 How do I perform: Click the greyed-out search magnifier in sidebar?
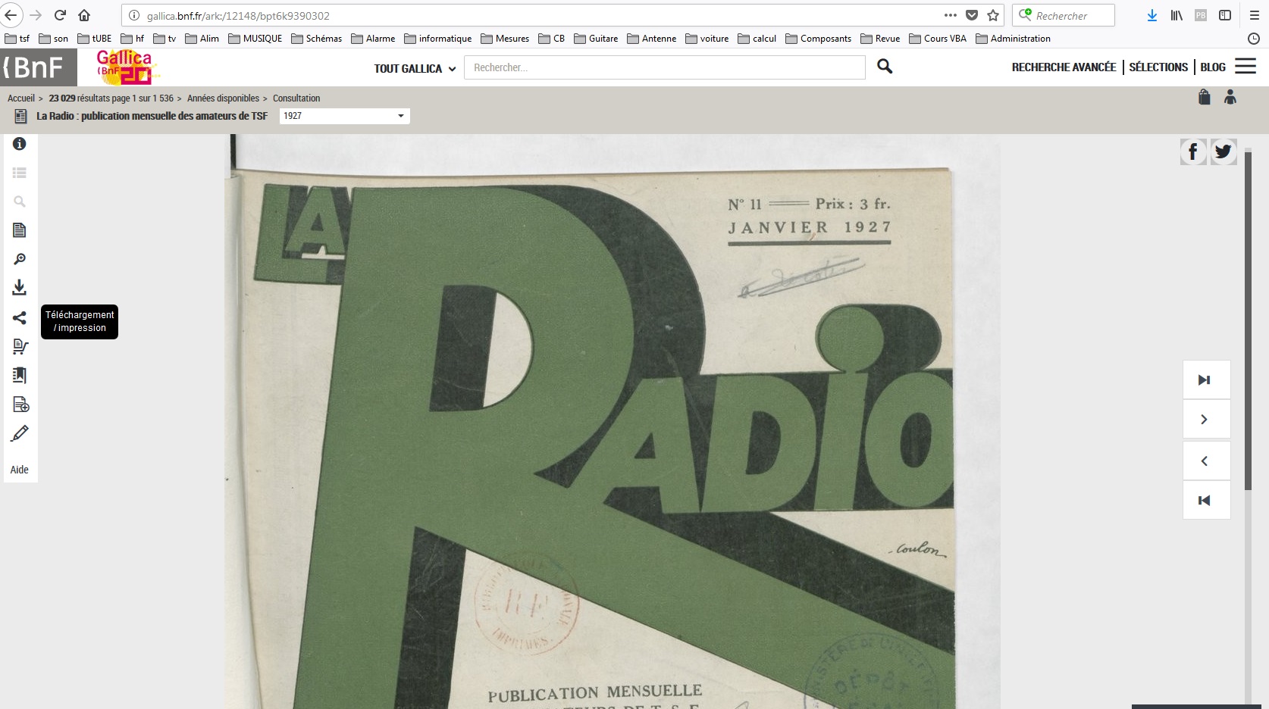pos(20,201)
